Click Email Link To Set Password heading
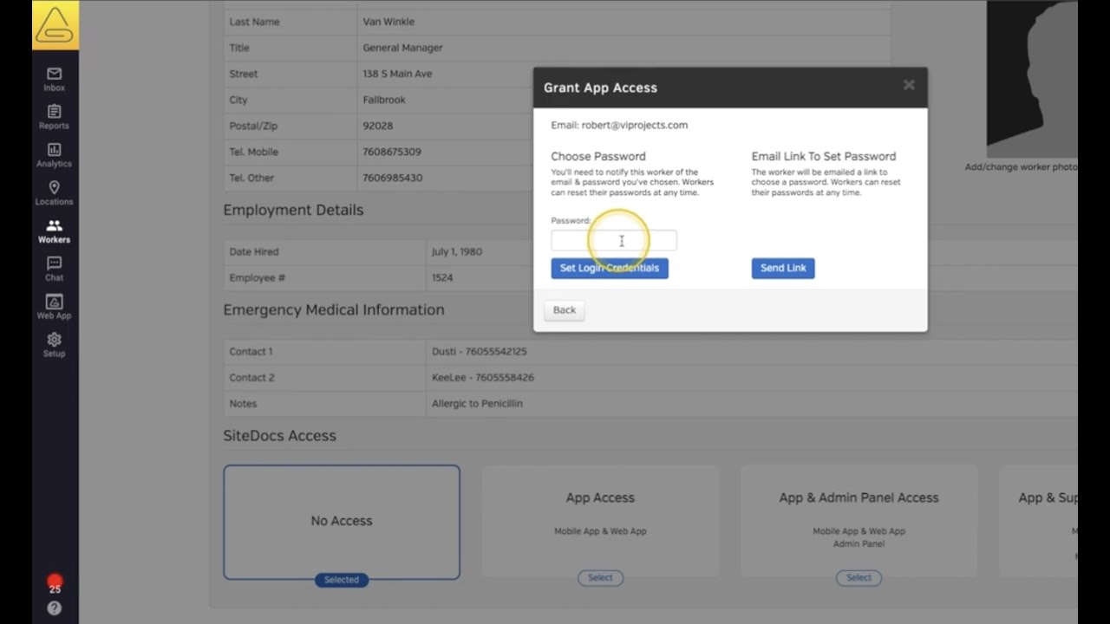 click(x=824, y=156)
